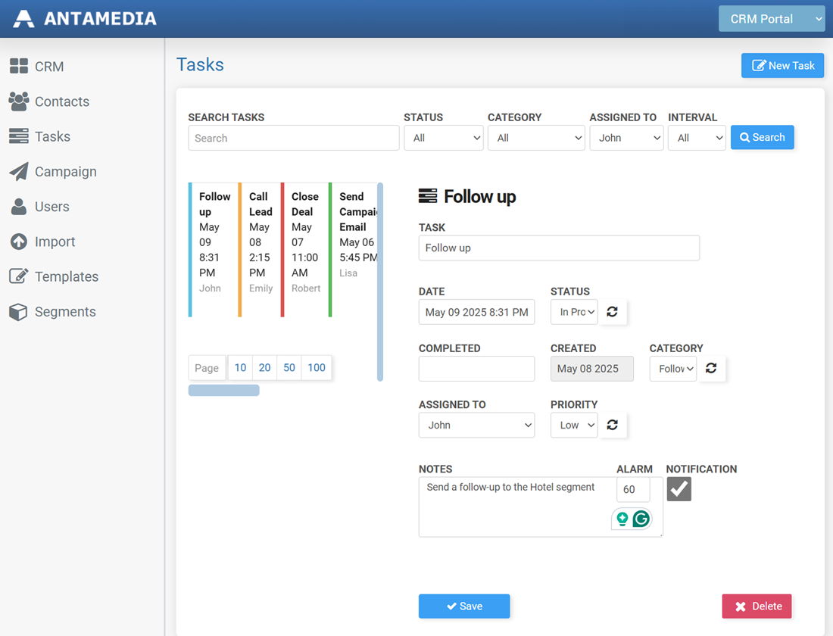Screen dimensions: 833x636
Task: Click the New Task button
Action: (x=782, y=65)
